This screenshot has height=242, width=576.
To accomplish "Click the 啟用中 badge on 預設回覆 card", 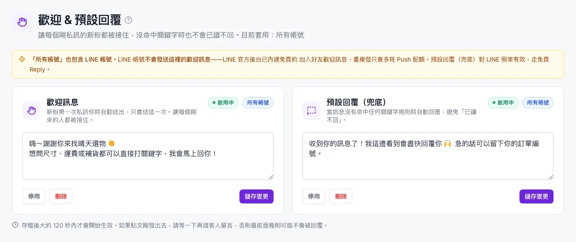I will (x=503, y=103).
